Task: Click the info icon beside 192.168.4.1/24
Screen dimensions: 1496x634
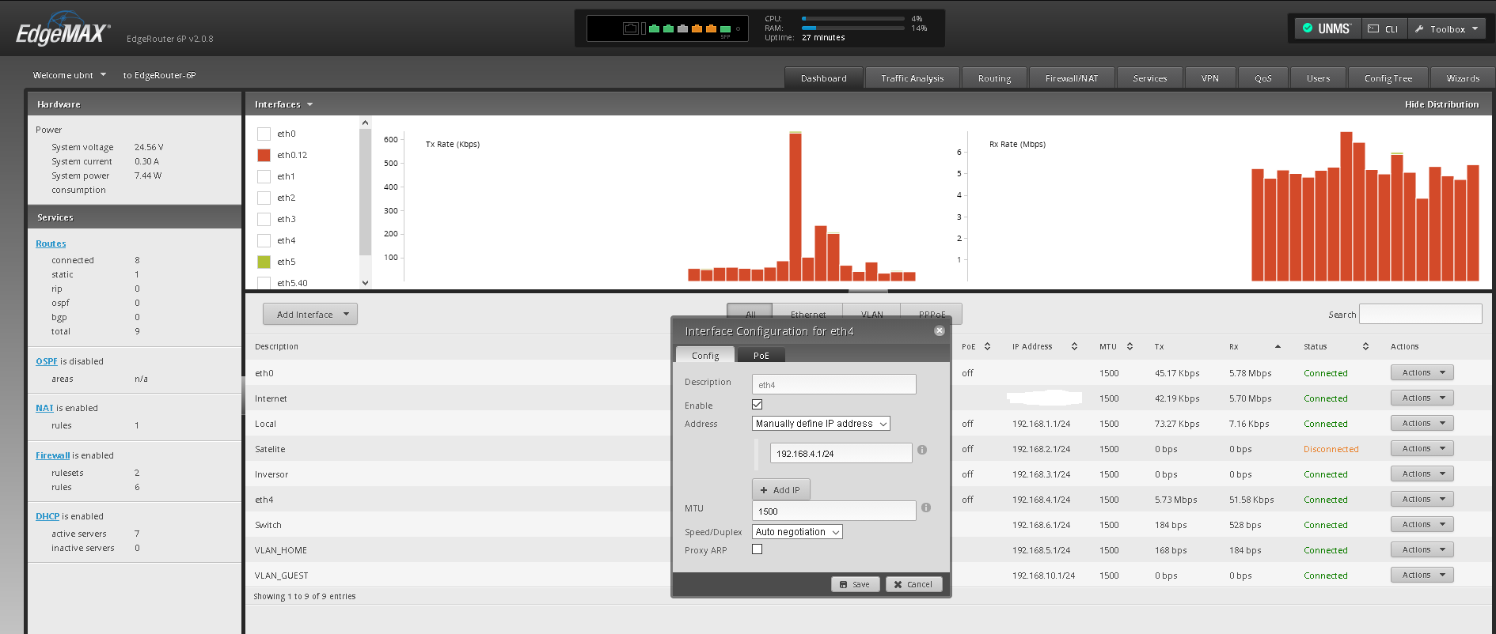Action: coord(922,450)
